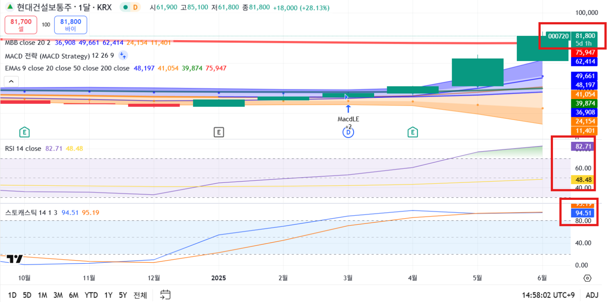Click the 스토캐스틱 14 1 3 legend title
607x302 pixels.
pos(31,213)
